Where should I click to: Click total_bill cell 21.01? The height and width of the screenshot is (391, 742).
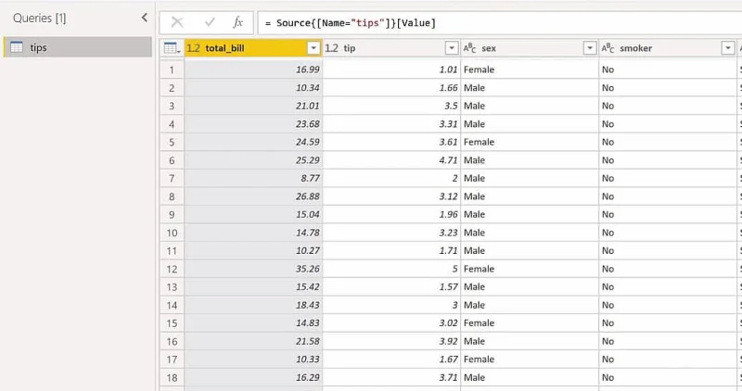point(253,106)
